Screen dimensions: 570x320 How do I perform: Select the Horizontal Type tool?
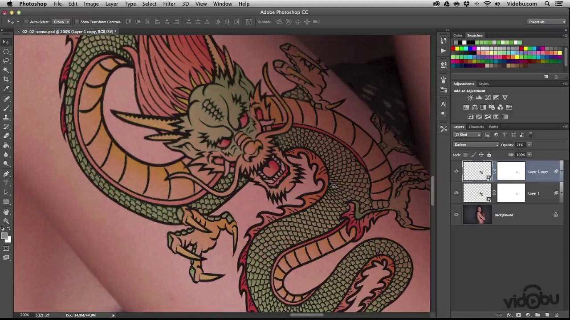[6, 183]
